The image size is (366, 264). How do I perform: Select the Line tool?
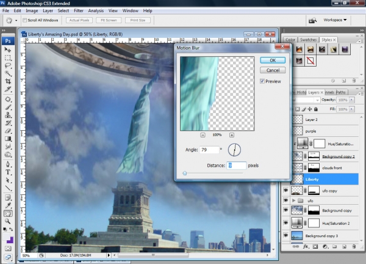click(8, 188)
